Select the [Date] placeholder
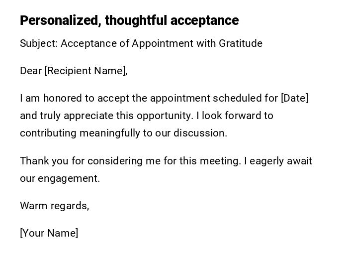 pyautogui.click(x=294, y=98)
